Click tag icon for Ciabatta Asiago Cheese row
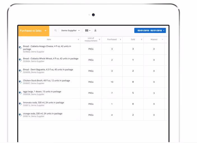Screen dimensions: 197x143 pos(20,48)
